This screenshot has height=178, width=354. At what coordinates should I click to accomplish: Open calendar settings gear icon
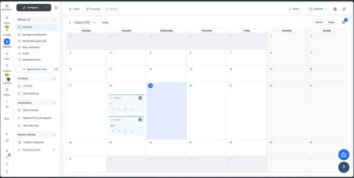pyautogui.click(x=343, y=23)
